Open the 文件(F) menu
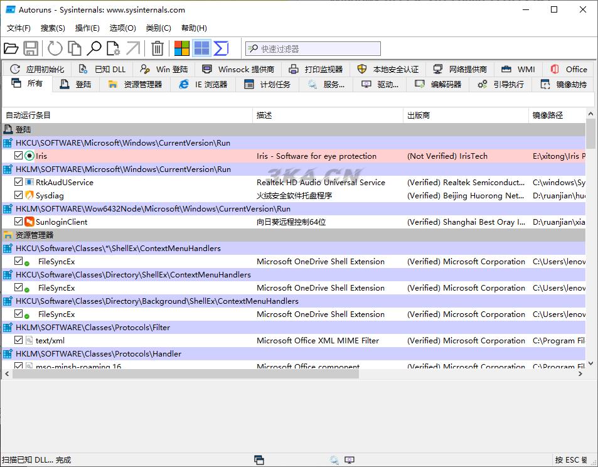 click(x=19, y=28)
